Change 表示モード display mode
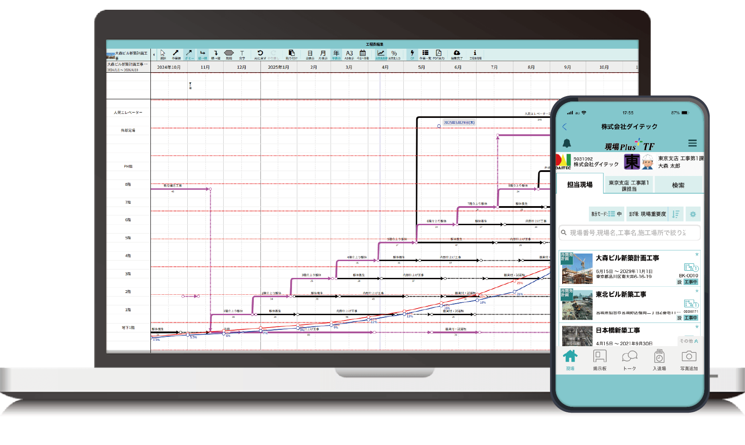The image size is (745, 445). tap(607, 214)
